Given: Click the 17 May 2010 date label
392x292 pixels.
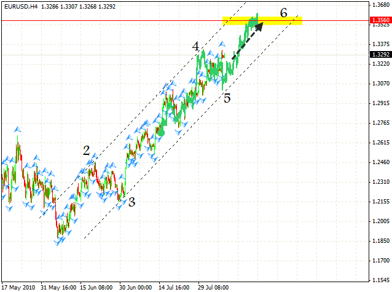Looking at the screenshot, I should click(x=18, y=288).
